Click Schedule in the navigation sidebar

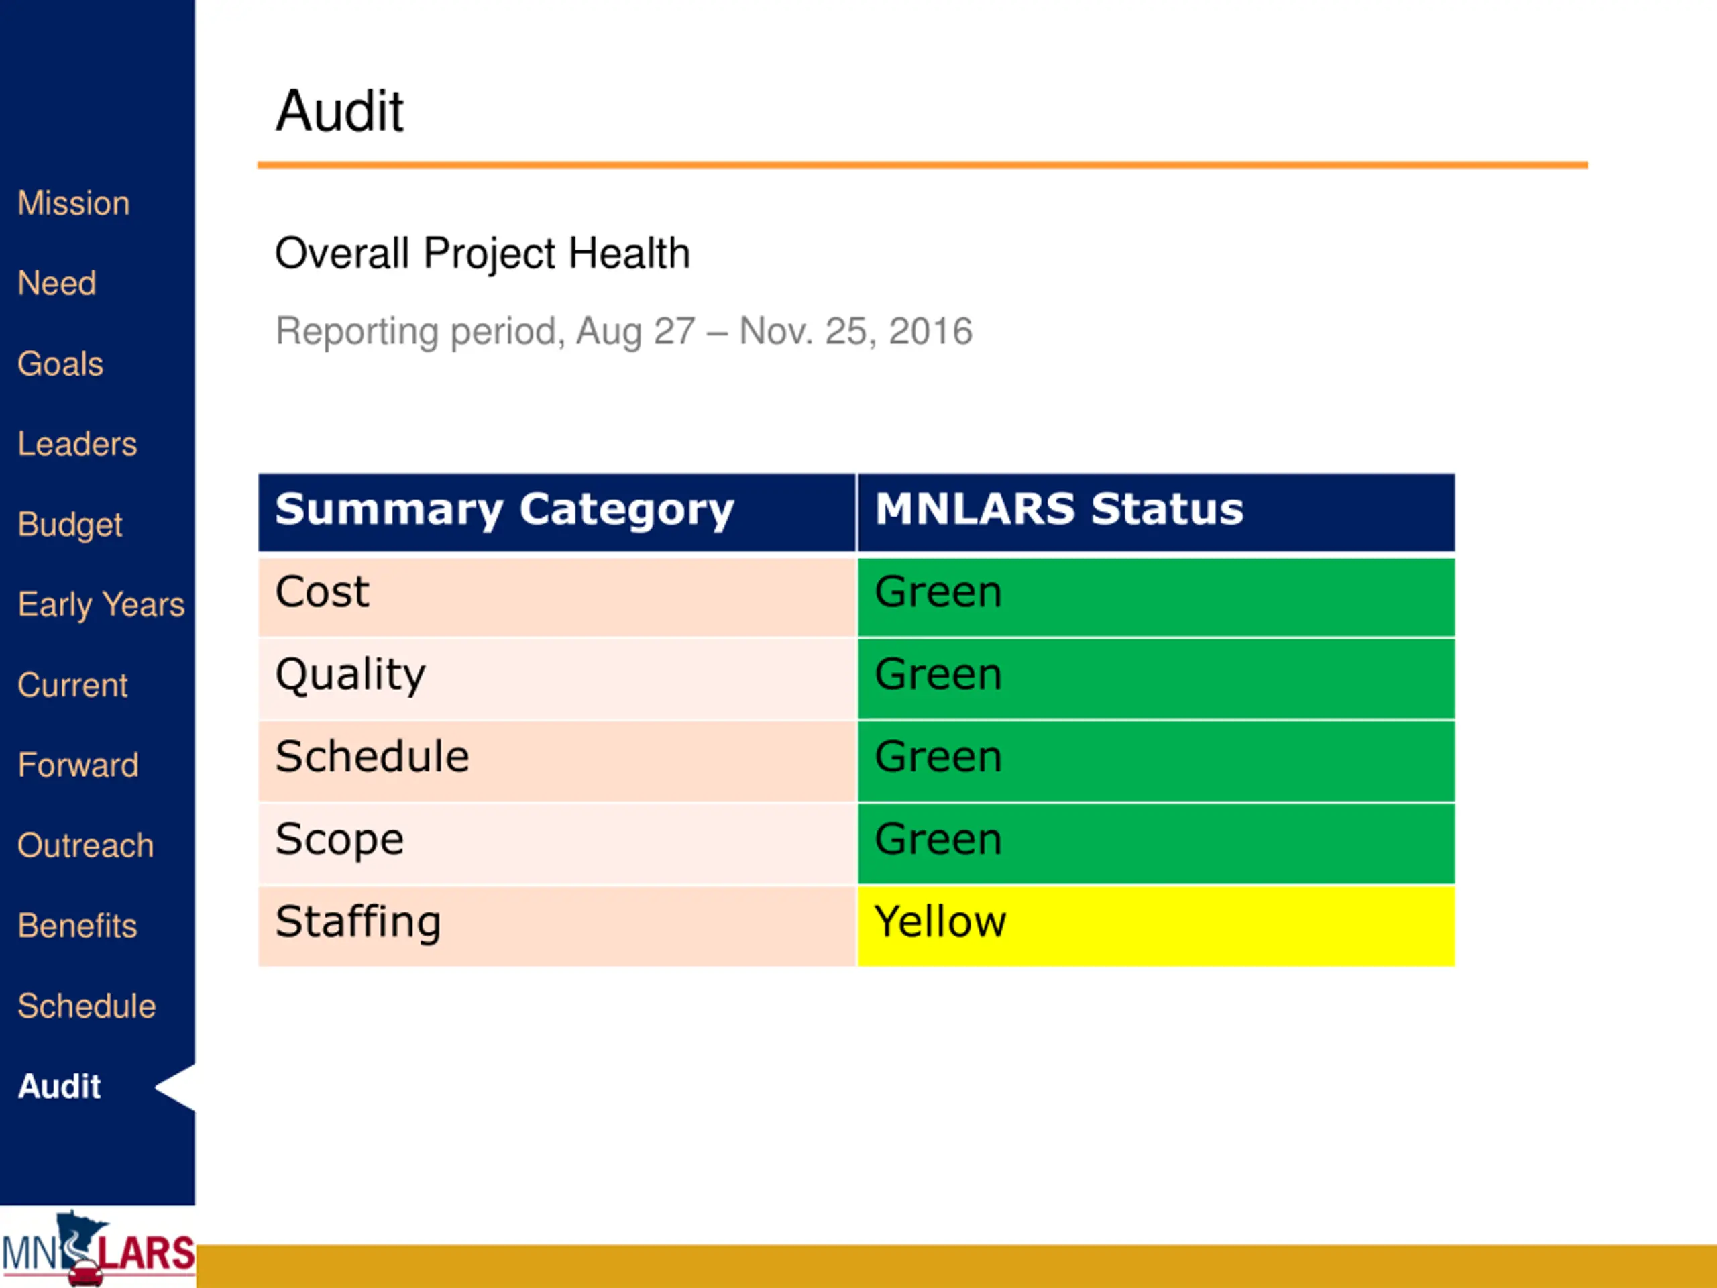pos(87,1006)
